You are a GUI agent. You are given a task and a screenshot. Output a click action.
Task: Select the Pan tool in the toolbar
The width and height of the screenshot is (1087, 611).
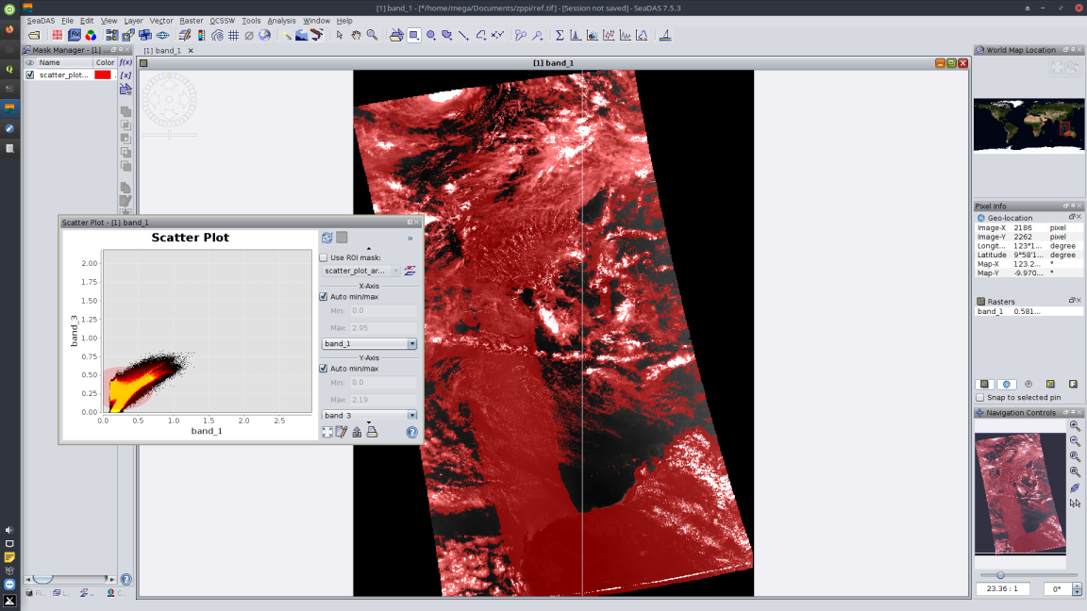point(356,35)
